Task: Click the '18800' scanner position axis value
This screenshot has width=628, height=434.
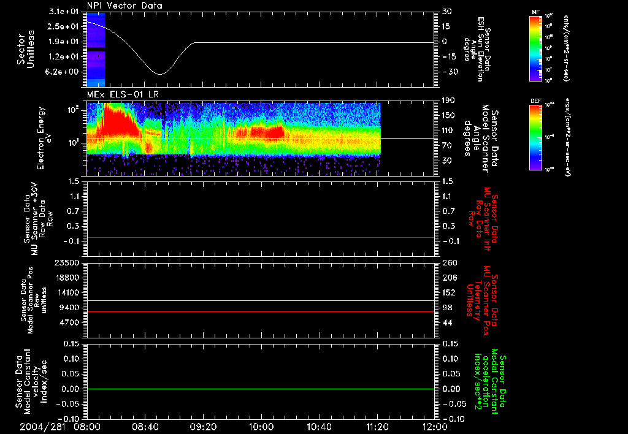Action: pos(66,278)
